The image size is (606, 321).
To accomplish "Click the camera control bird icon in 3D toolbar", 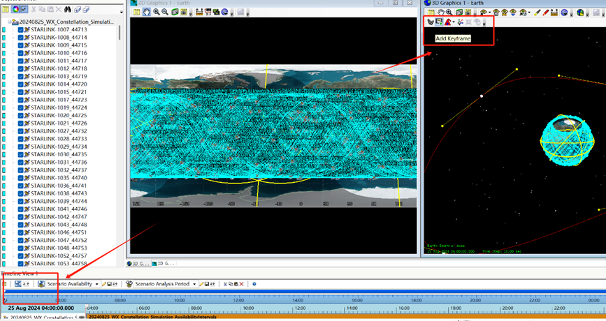I will coord(431,22).
